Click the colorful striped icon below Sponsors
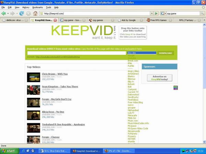Screen dimensions: 206x154 pyautogui.click(x=176, y=88)
